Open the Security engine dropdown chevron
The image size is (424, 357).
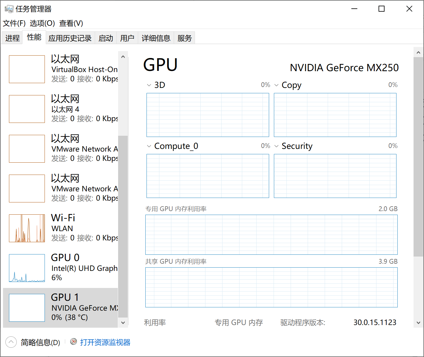pyautogui.click(x=276, y=146)
